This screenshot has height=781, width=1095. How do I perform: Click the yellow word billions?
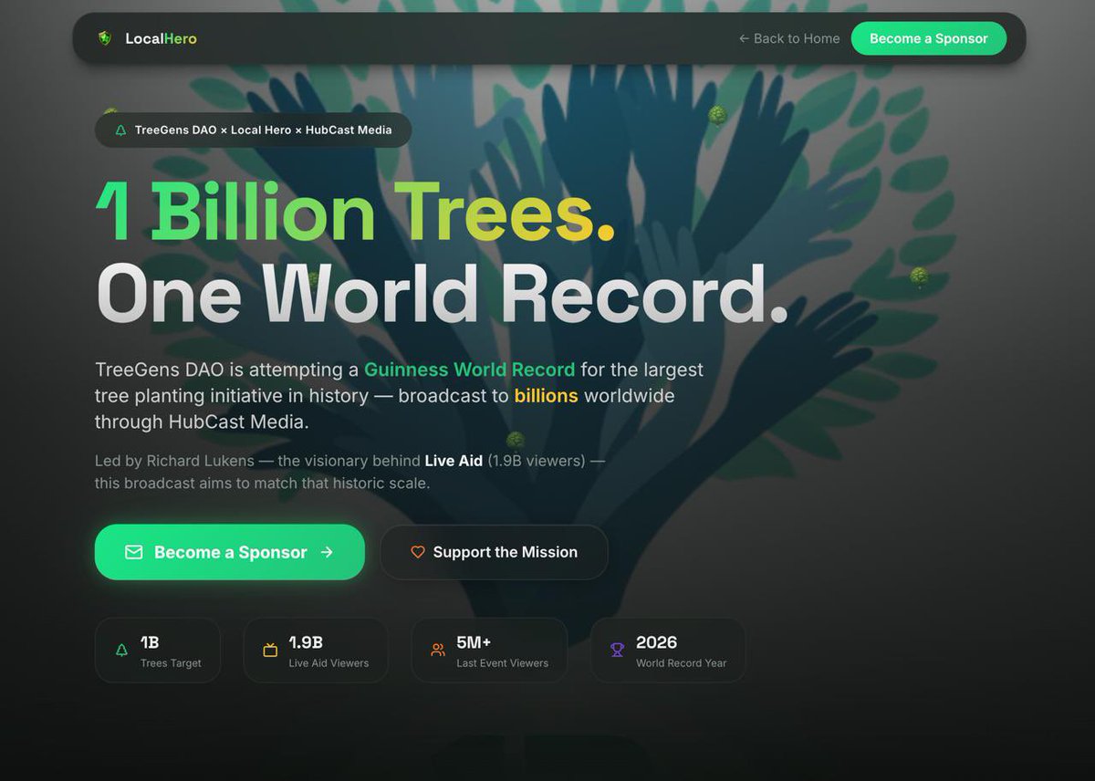(546, 396)
